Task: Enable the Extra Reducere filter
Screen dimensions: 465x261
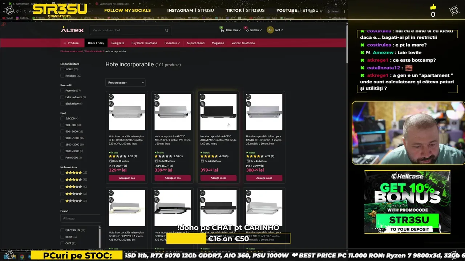Action: pyautogui.click(x=62, y=97)
